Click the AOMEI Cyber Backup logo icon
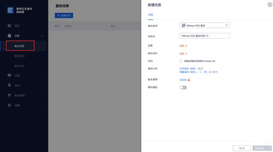The image size is (273, 152). [10, 10]
